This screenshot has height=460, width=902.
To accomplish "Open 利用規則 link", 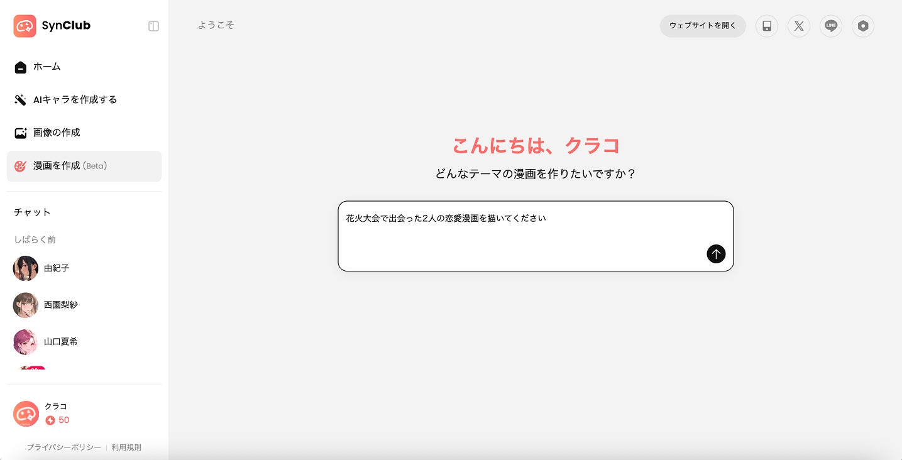I will coord(126,447).
